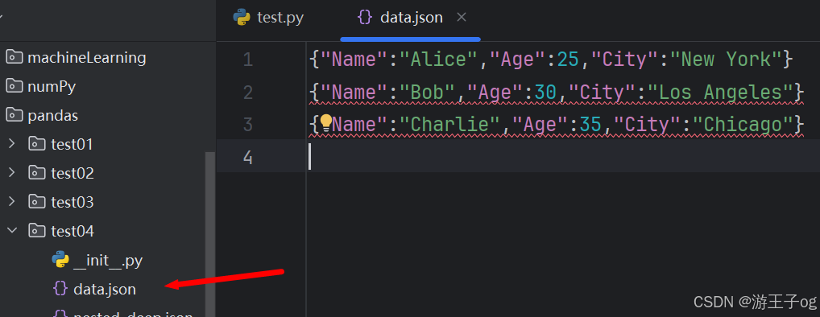Click the Python icon beside __init__.py

tap(60, 260)
